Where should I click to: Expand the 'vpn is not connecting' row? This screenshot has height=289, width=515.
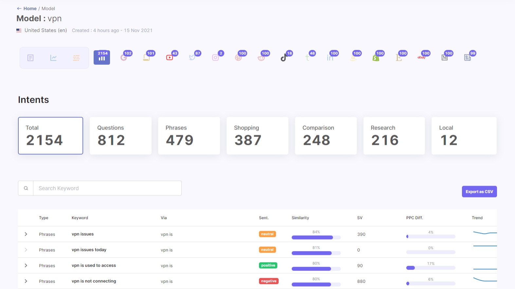click(26, 281)
